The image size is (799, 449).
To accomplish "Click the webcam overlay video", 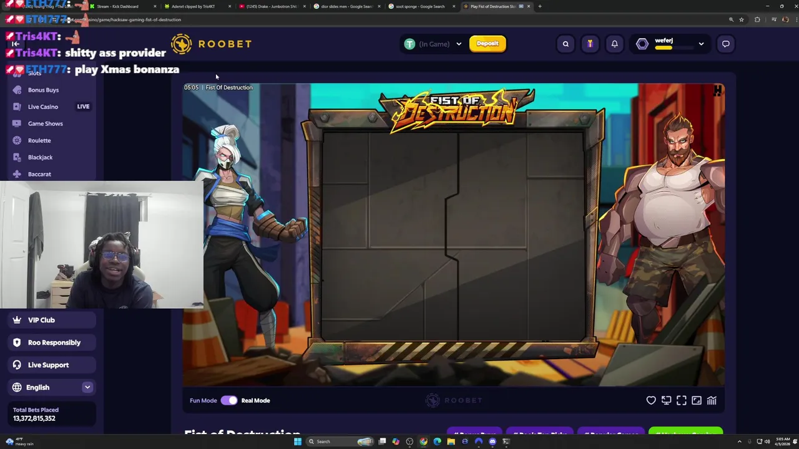I will [101, 244].
